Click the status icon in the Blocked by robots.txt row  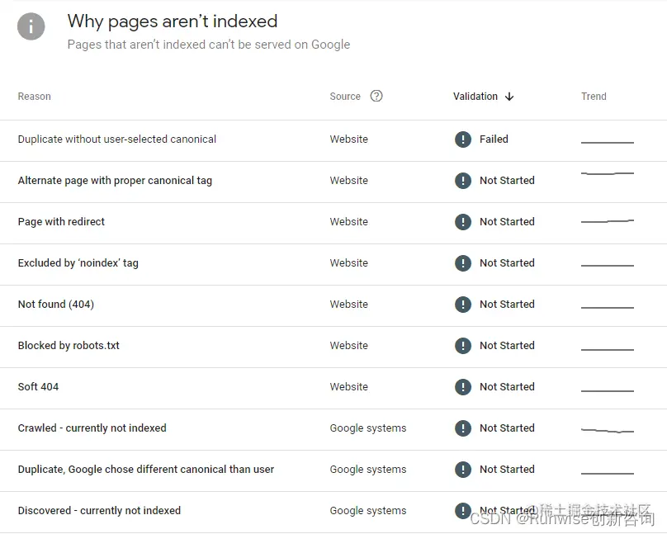pos(463,345)
